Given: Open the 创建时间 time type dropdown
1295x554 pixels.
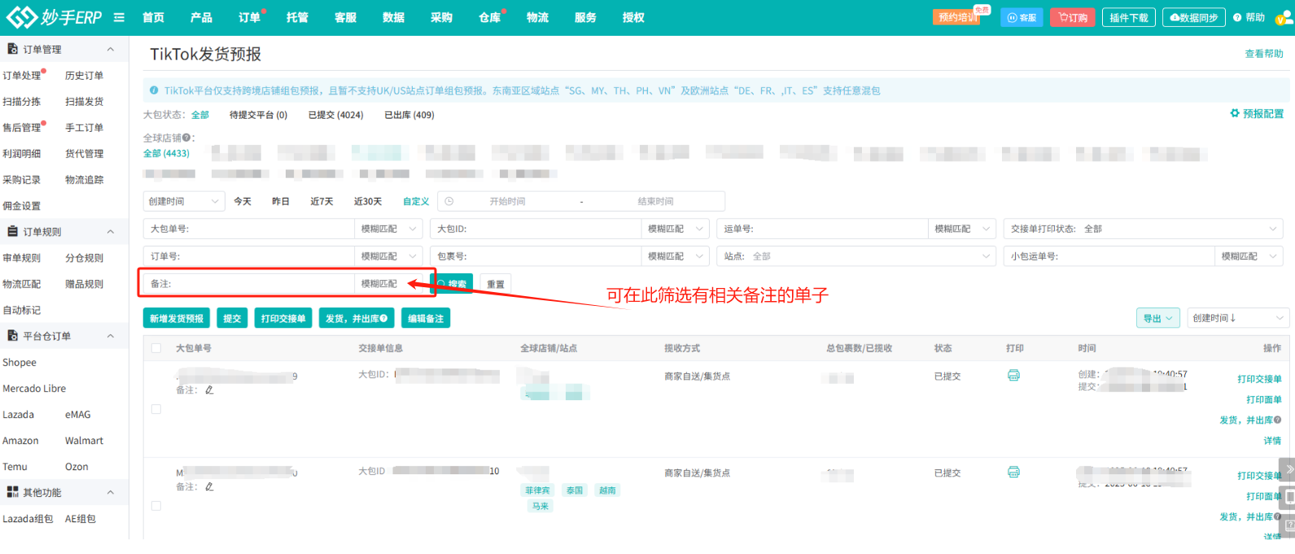Looking at the screenshot, I should coord(184,201).
